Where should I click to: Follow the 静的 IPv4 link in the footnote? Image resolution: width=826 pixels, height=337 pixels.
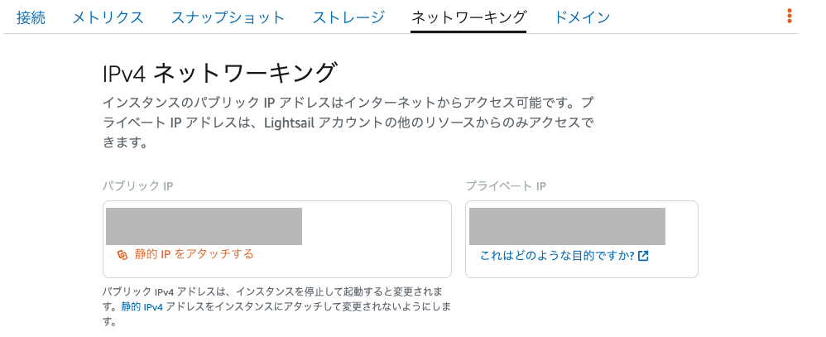[x=142, y=307]
